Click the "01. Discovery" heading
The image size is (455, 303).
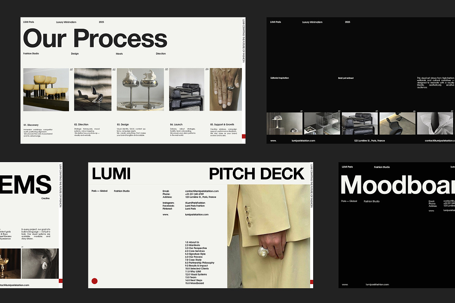[x=31, y=125]
